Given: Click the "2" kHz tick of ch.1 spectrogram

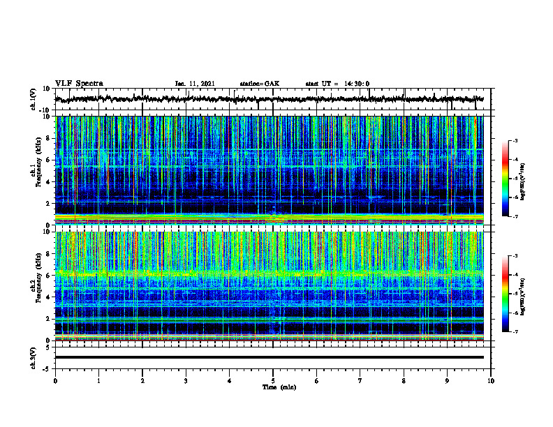Looking at the screenshot, I should [x=48, y=204].
